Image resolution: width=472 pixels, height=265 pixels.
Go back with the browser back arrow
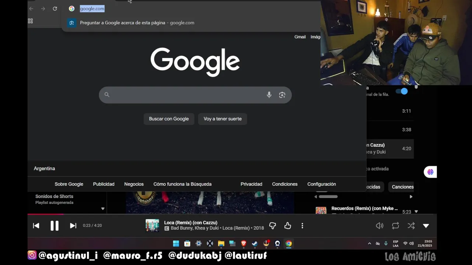(x=31, y=8)
